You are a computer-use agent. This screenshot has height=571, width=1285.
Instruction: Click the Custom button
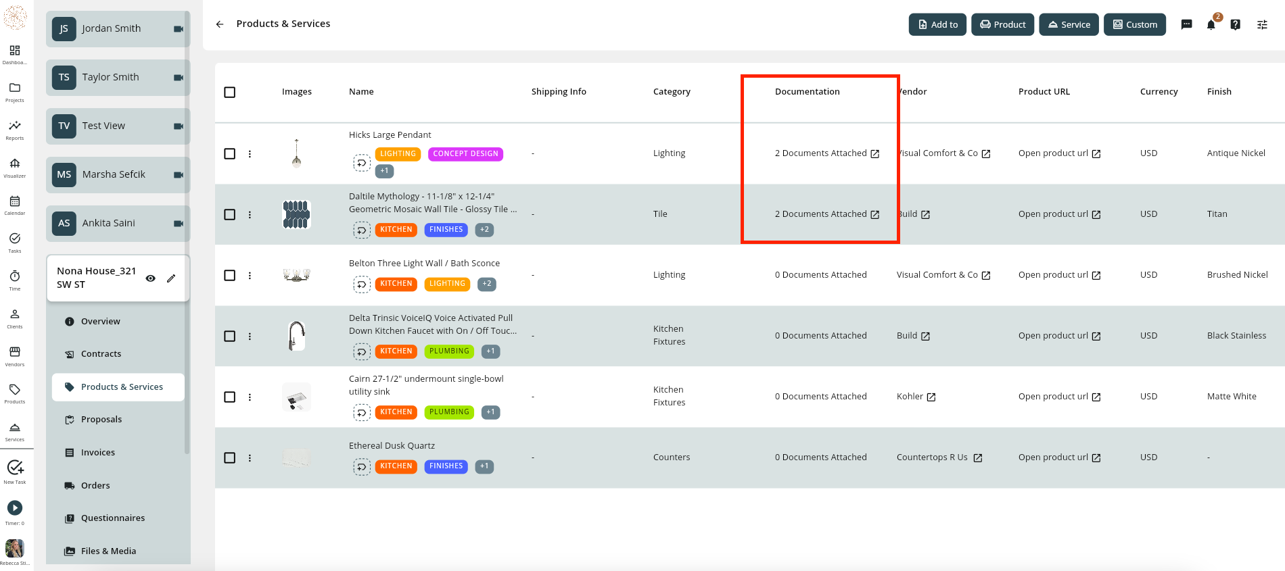pyautogui.click(x=1135, y=24)
